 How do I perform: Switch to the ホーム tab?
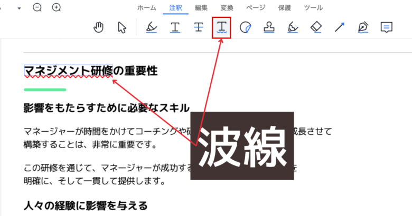146,8
